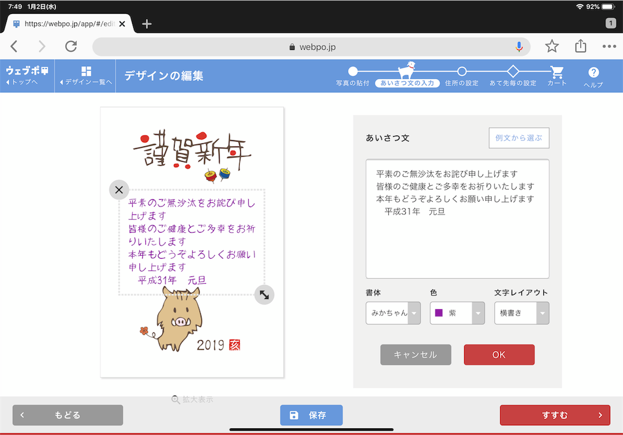Click the purple 紫 color swatch
The image size is (623, 435).
click(439, 313)
